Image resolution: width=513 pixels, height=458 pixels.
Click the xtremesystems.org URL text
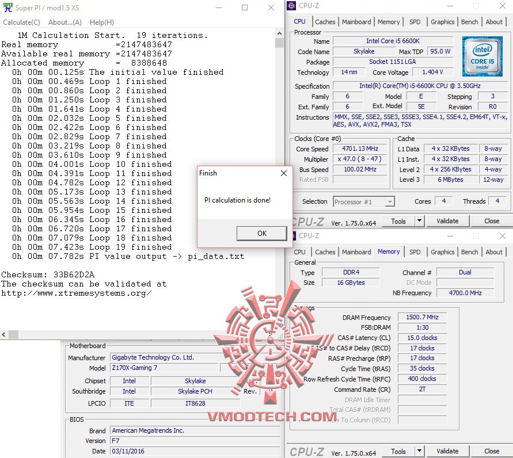76,293
